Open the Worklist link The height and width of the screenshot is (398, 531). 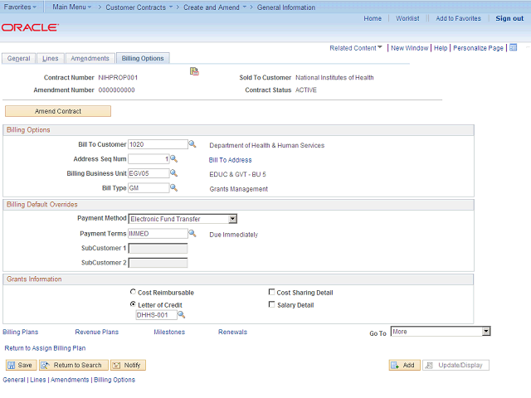(407, 18)
